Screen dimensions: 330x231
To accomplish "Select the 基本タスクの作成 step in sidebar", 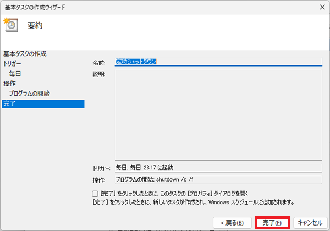I will pos(25,54).
